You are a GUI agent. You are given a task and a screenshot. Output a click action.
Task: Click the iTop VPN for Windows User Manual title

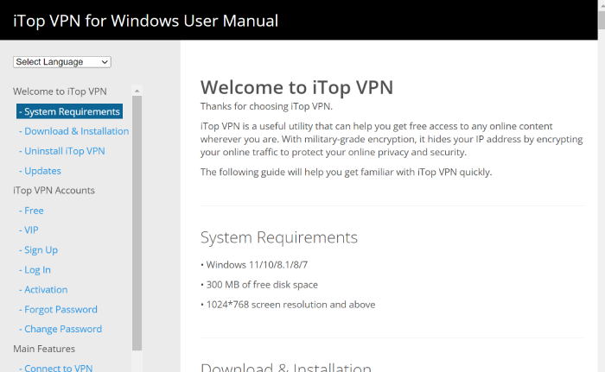pos(145,21)
